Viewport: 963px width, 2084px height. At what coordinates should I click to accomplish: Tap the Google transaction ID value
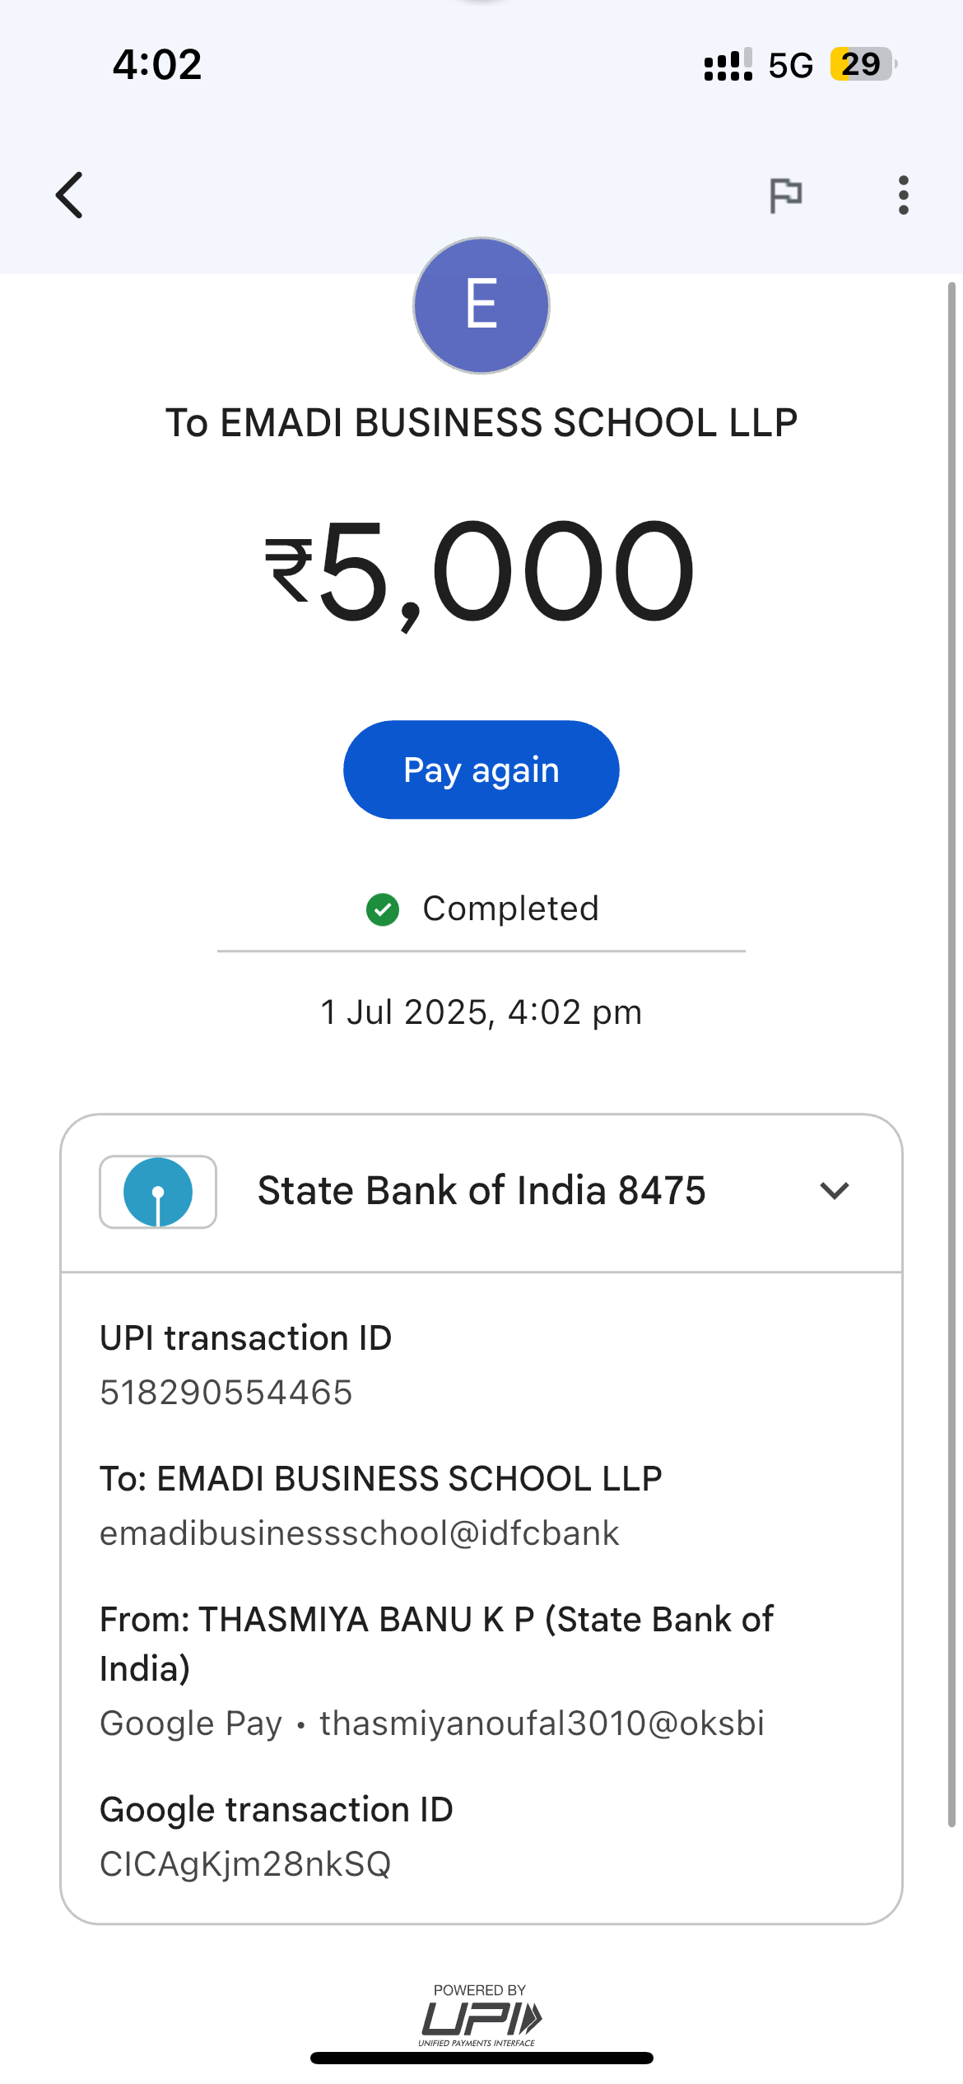click(x=245, y=1864)
